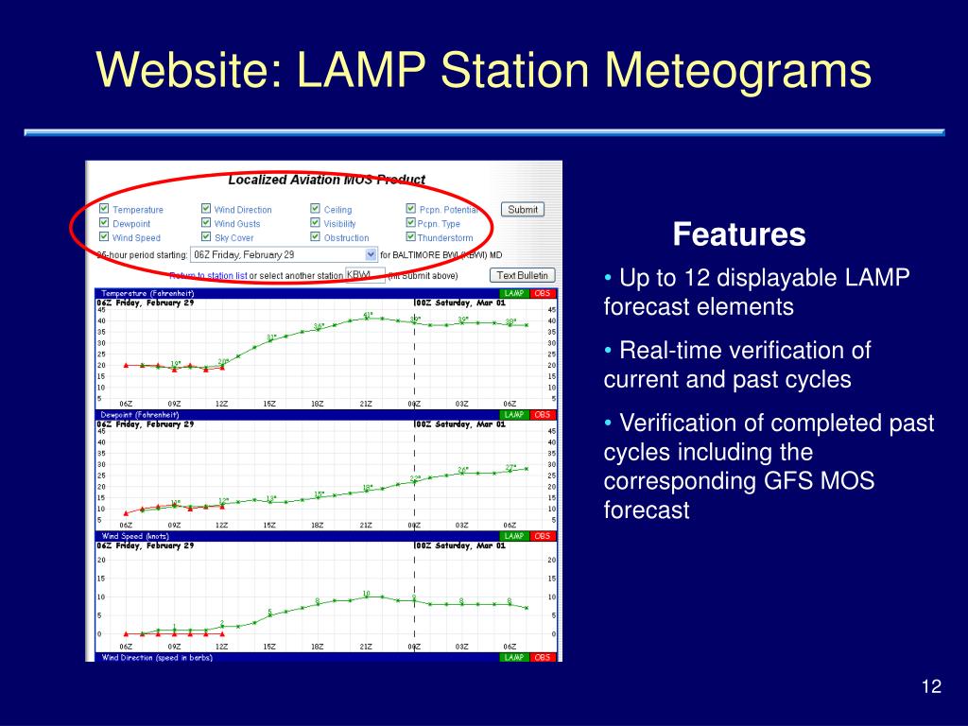Click OBS on the Temperature chart header
The image size is (968, 726).
tap(543, 293)
